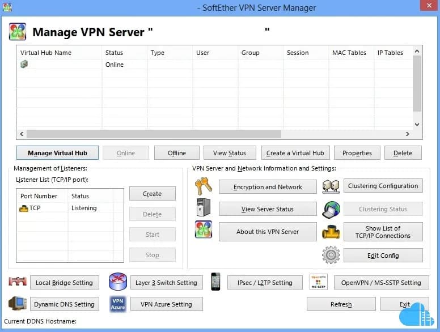The width and height of the screenshot is (440, 332).
Task: Open View Status for the hub
Action: tap(230, 153)
